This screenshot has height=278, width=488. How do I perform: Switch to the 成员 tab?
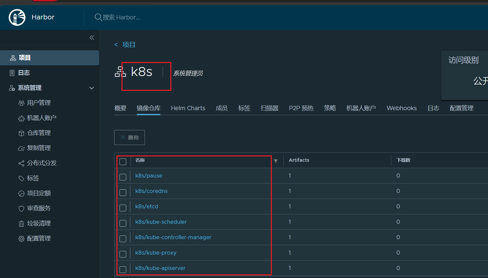(222, 108)
